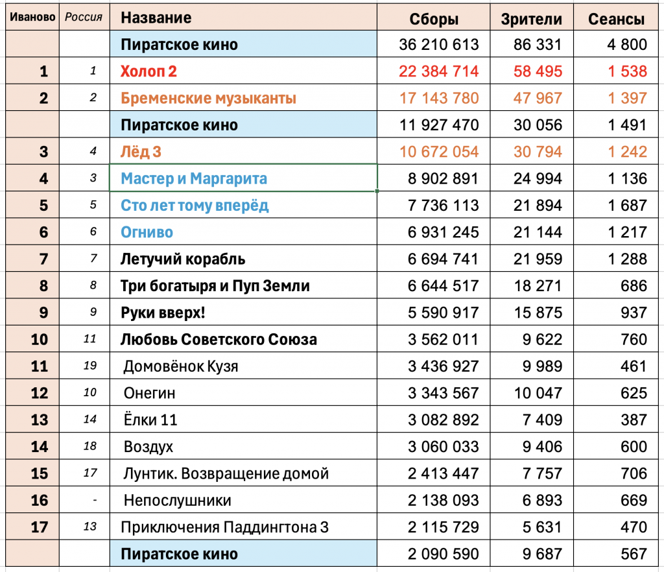Select the "Домовёнок Кузя" cell
Image resolution: width=664 pixels, height=572 pixels.
tap(243, 366)
